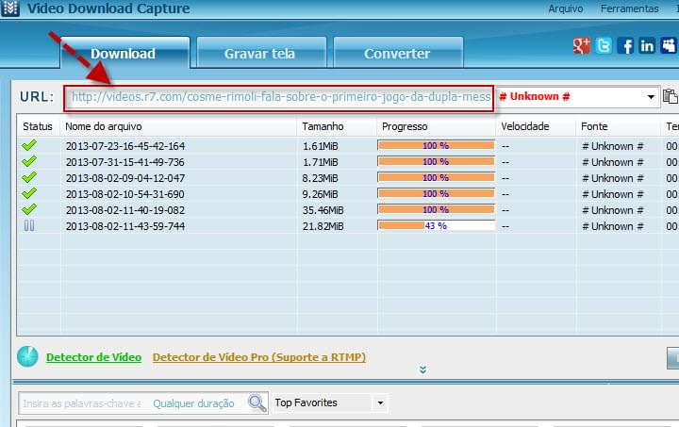Click pause status icon of 2013-08-02-11-43-59-744
This screenshot has width=679, height=427.
[x=29, y=226]
